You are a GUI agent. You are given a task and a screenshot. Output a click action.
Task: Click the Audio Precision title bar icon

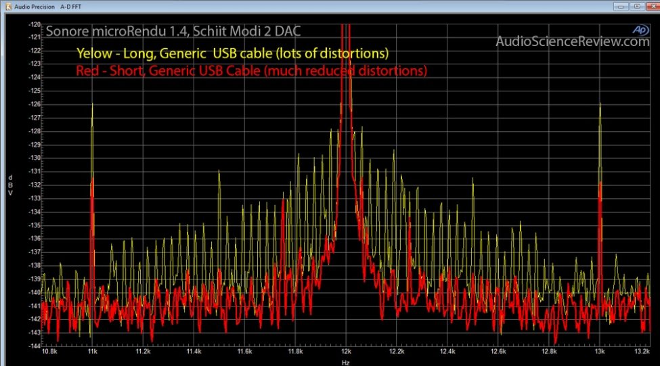click(x=8, y=7)
